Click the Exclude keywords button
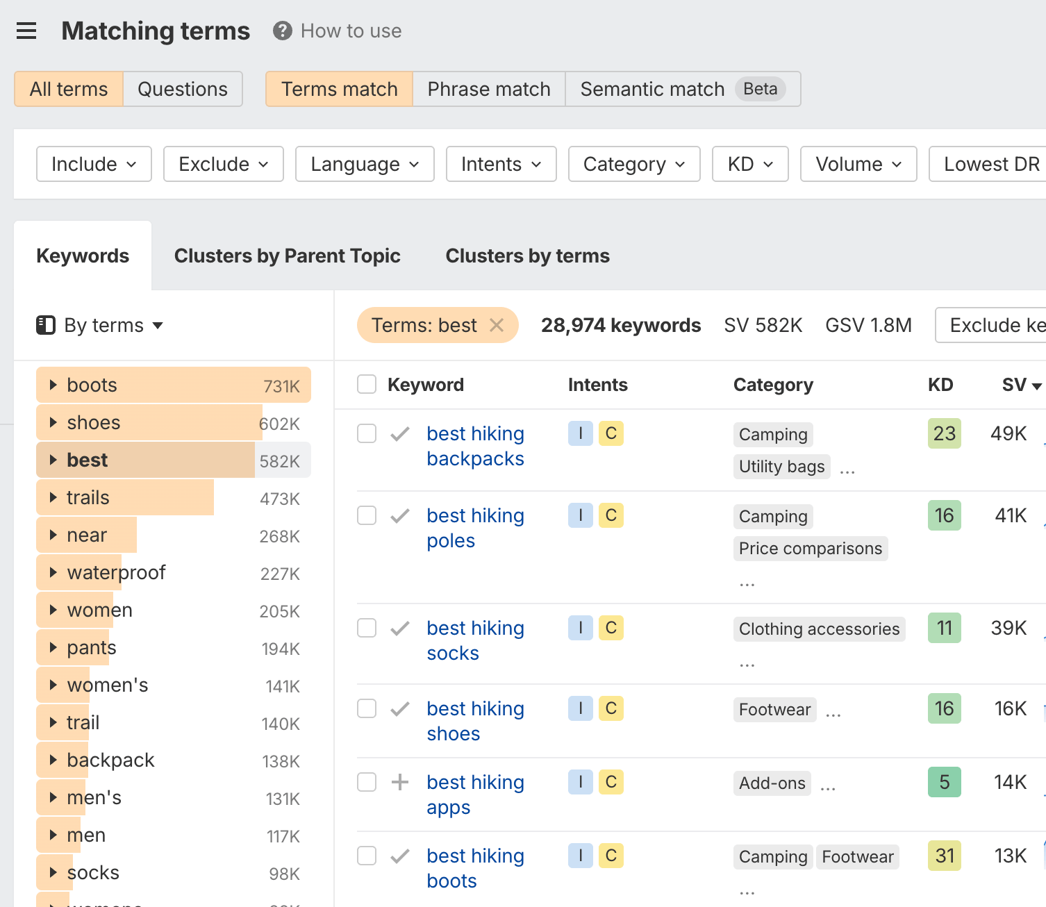Viewport: 1046px width, 907px height. (990, 325)
